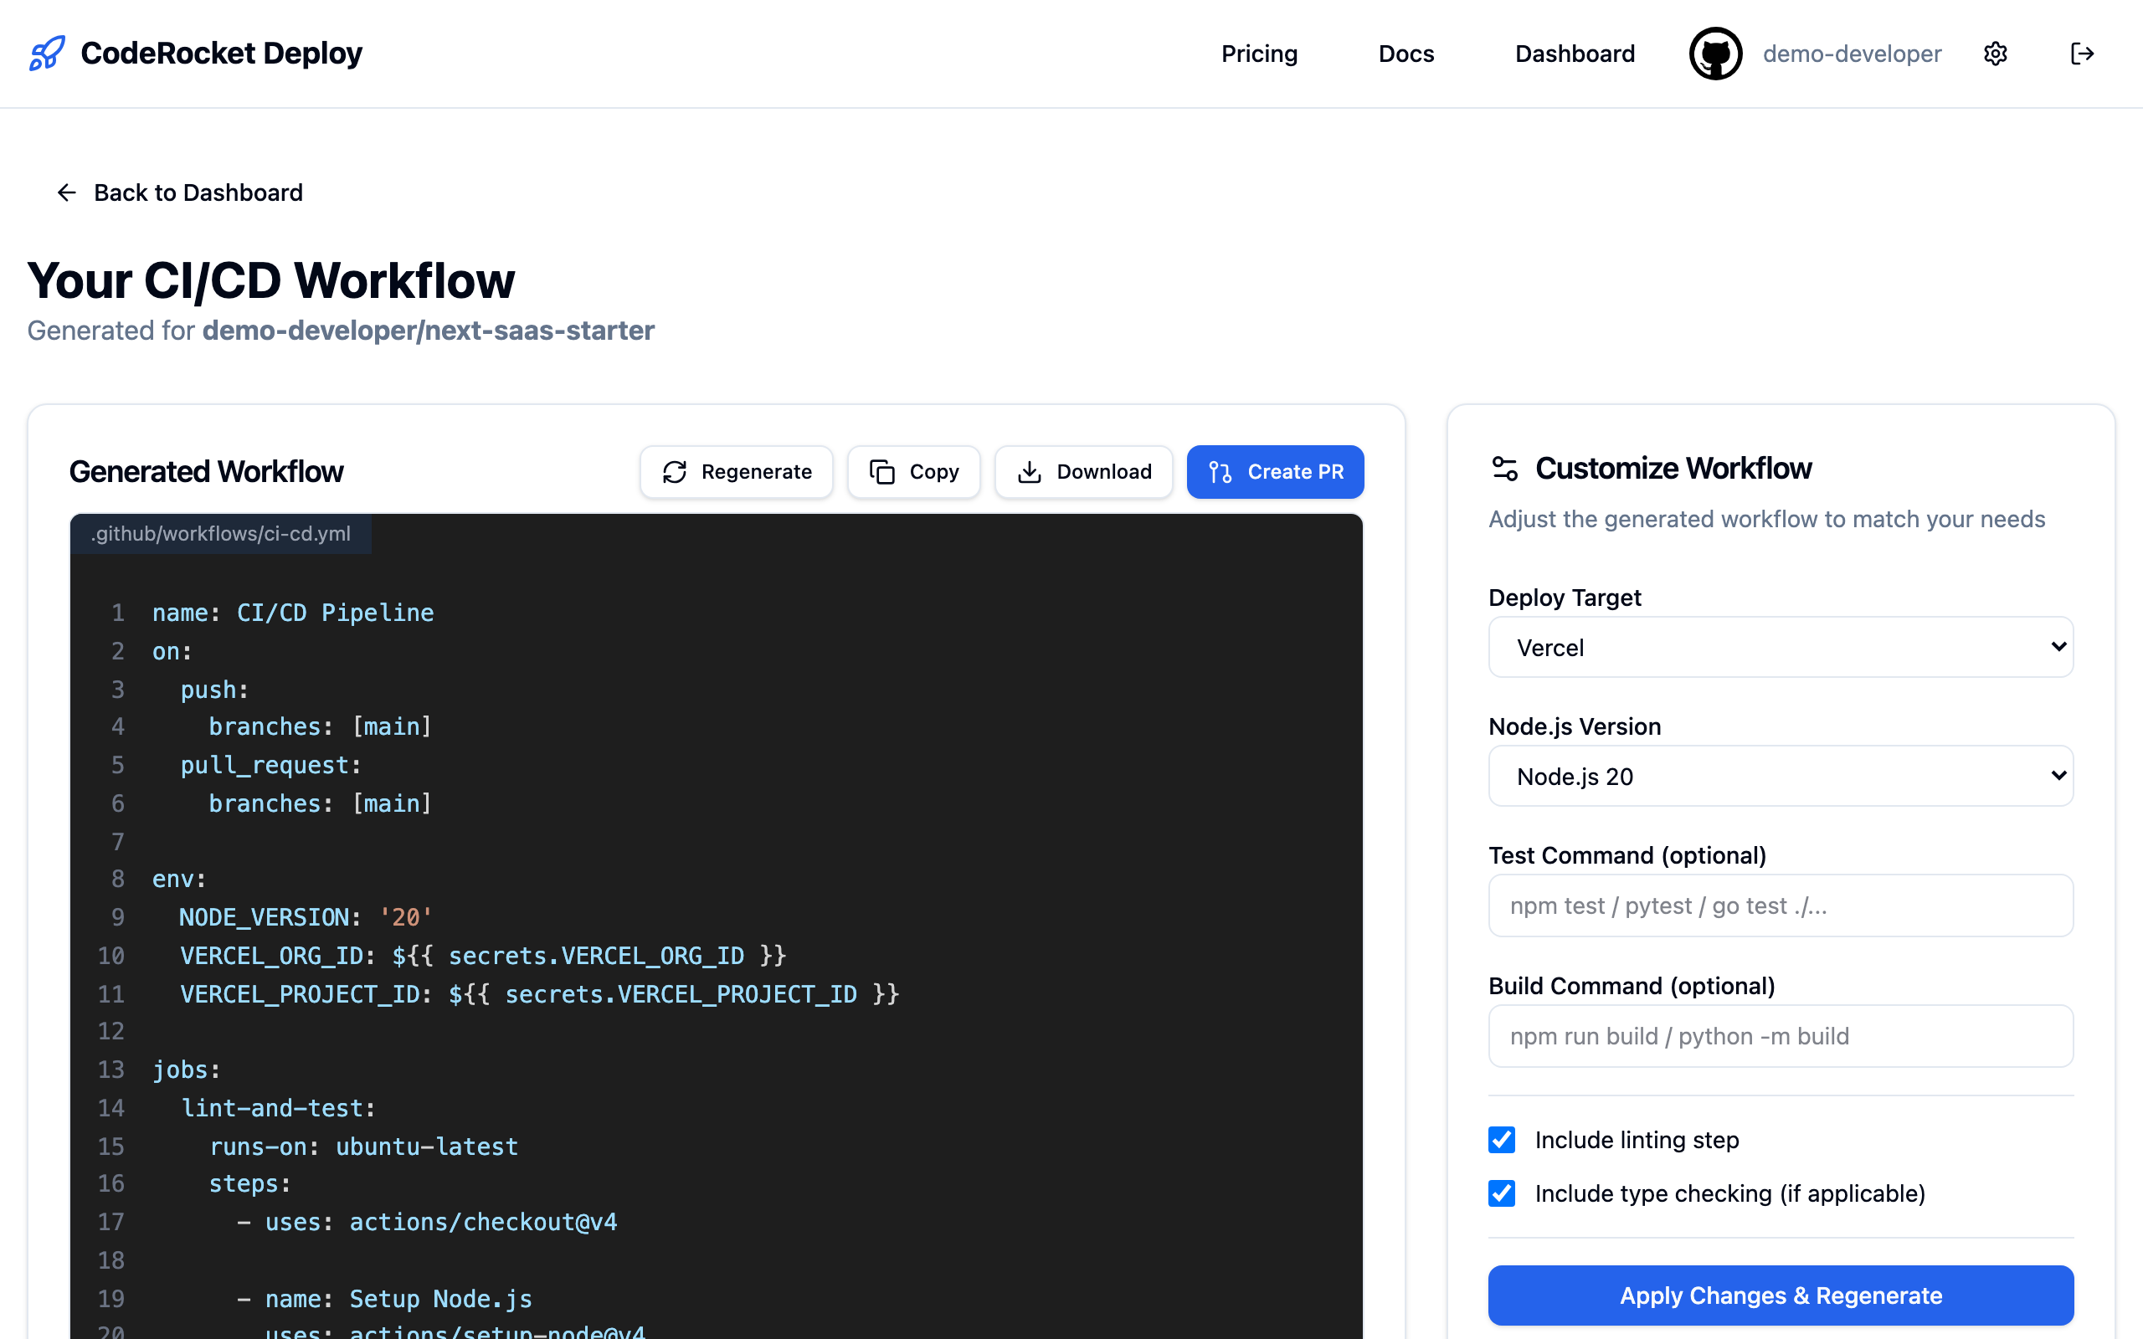Open the settings gear in the header
This screenshot has height=1339, width=2143.
1995,53
